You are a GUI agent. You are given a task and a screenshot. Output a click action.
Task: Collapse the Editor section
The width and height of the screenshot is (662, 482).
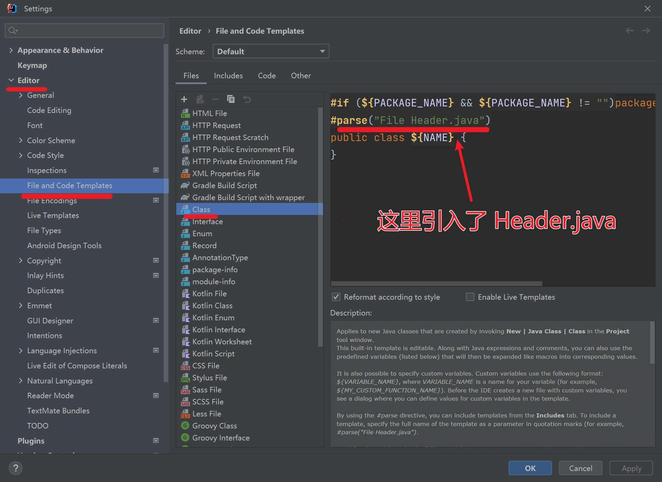click(11, 80)
